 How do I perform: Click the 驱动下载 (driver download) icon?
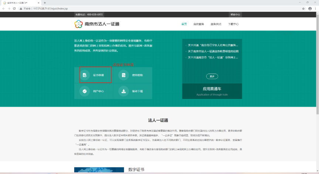124,91
